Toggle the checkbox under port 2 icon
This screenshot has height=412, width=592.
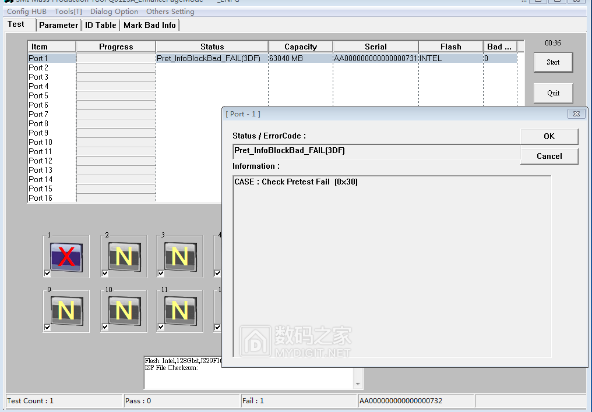point(105,274)
